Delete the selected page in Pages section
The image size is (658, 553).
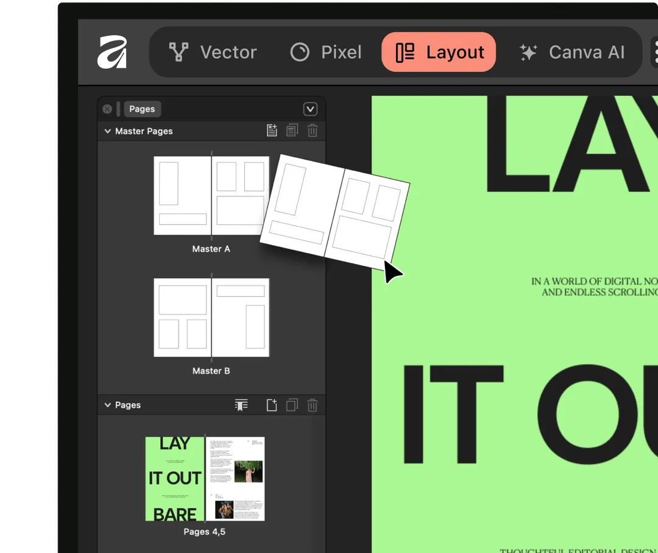pyautogui.click(x=312, y=405)
